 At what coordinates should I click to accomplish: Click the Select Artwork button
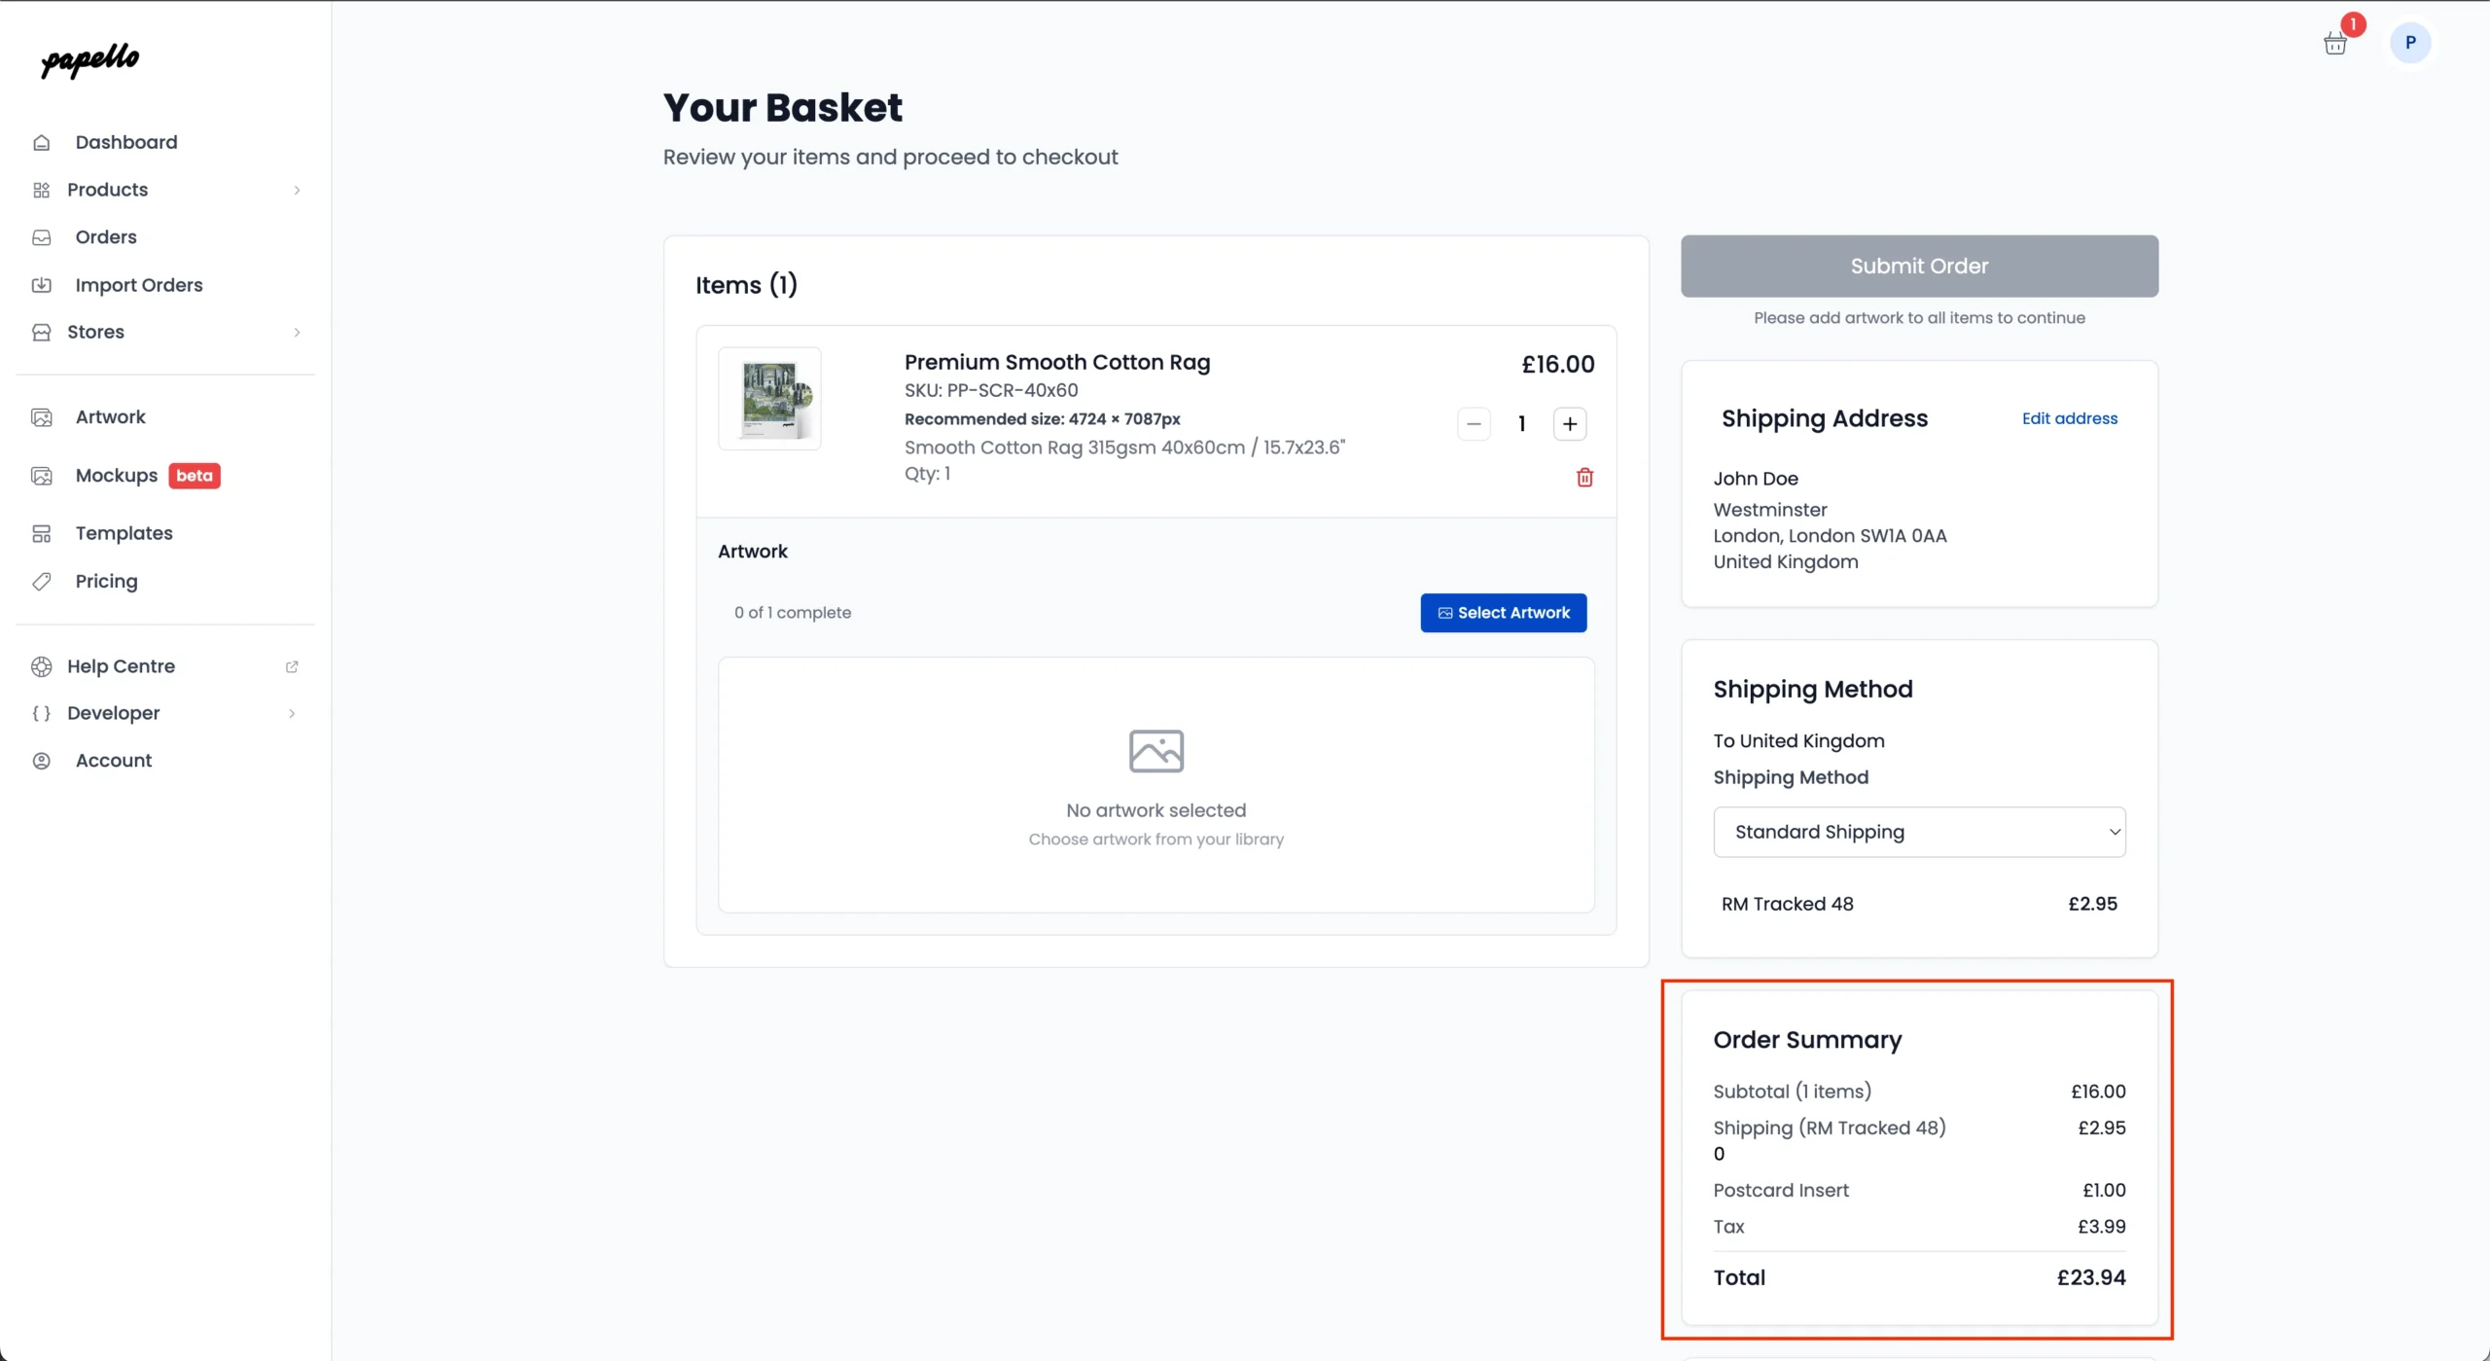click(1503, 613)
